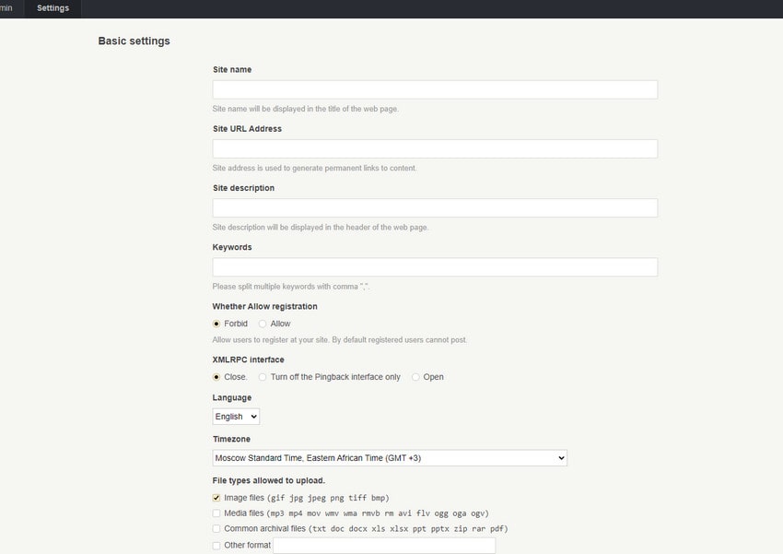Expand the Timezone dropdown list
The width and height of the screenshot is (783, 554).
click(390, 458)
